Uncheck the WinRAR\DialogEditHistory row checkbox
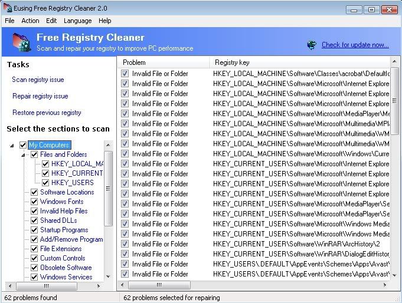The width and height of the screenshot is (402, 303). [x=125, y=254]
